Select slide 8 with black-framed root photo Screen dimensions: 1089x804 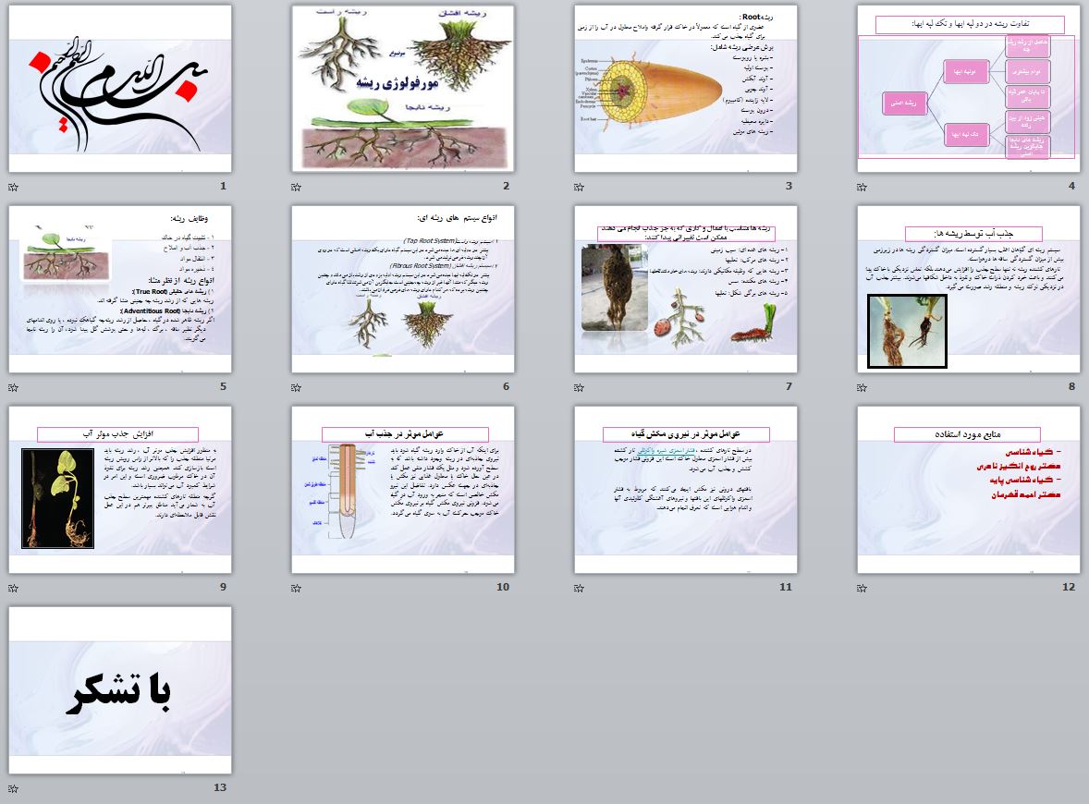tap(968, 289)
